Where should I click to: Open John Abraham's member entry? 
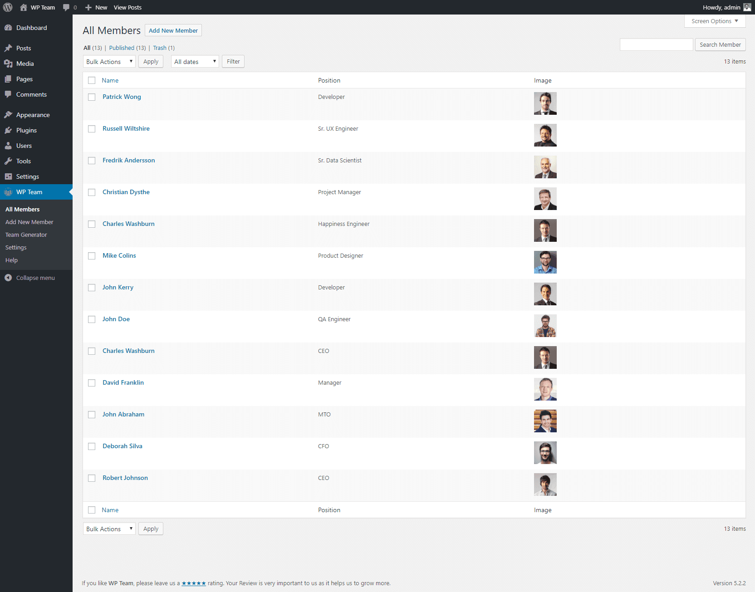(123, 414)
